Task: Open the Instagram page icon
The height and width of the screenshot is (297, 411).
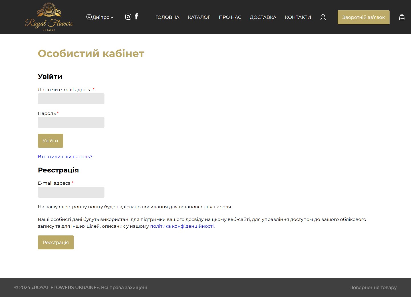Action: 128,17
